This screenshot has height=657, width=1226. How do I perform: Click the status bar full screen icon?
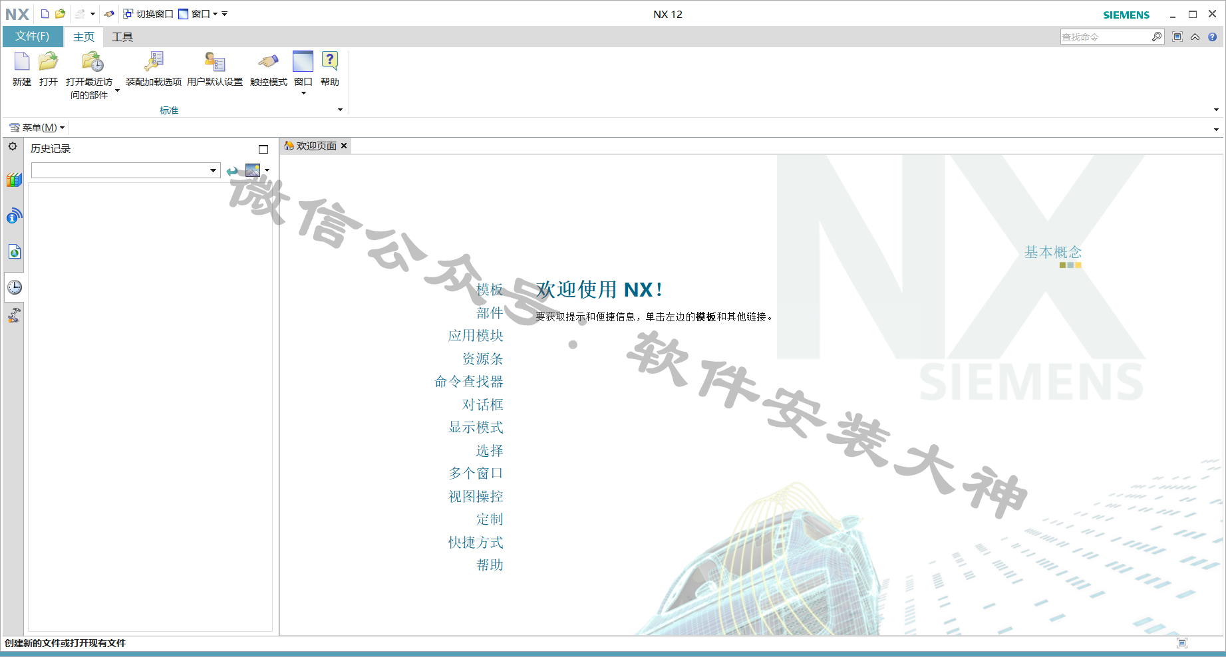1182,643
